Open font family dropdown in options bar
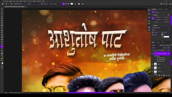The width and height of the screenshot is (172, 97). pyautogui.click(x=20, y=4)
